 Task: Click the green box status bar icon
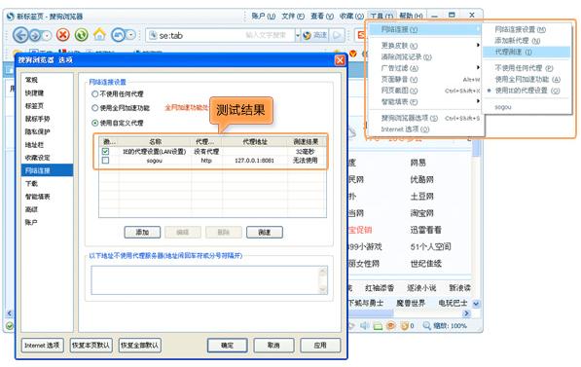pyautogui.click(x=378, y=326)
